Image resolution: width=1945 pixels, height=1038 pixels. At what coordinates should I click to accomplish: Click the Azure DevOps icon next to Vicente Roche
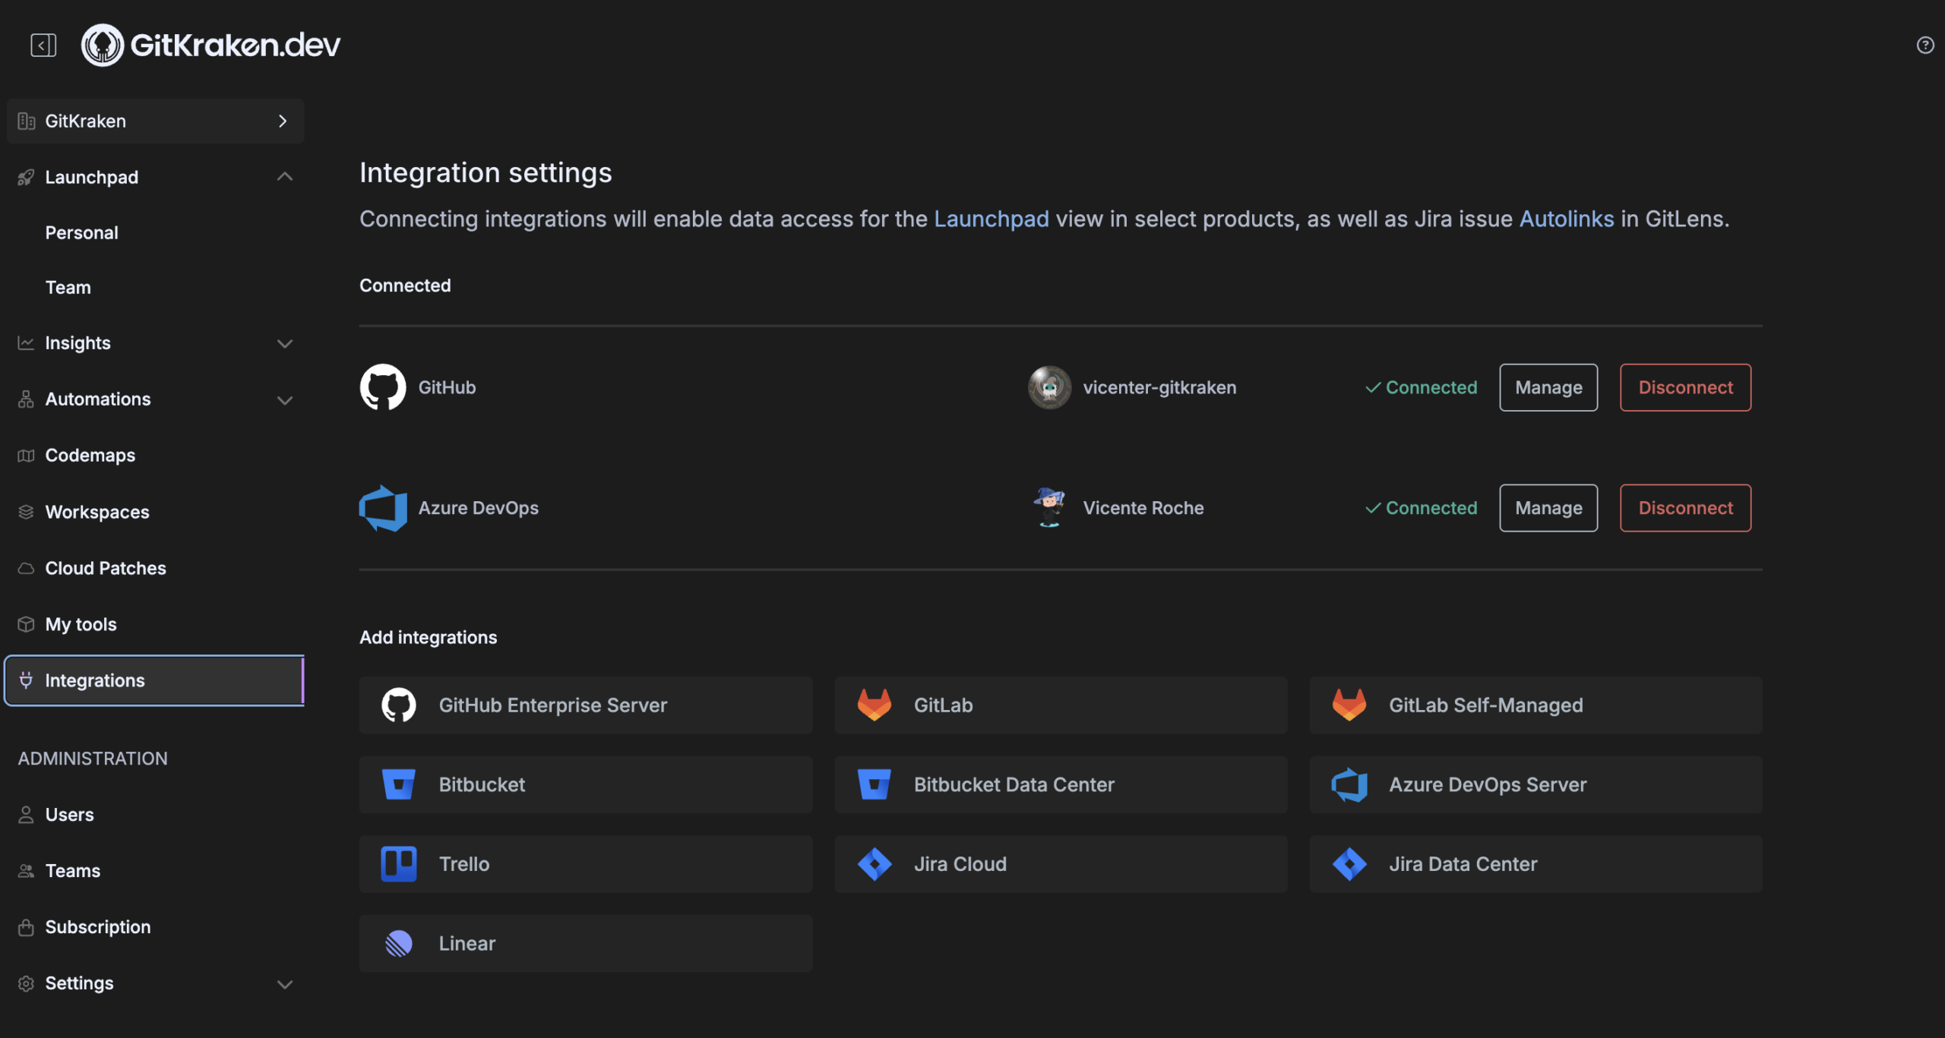point(383,507)
